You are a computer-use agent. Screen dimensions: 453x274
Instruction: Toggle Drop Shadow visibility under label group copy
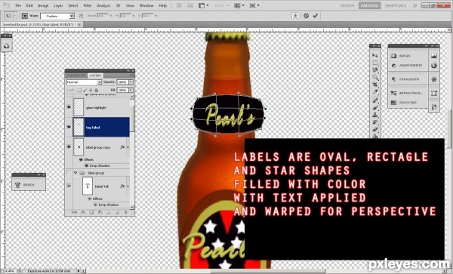tap(86, 166)
